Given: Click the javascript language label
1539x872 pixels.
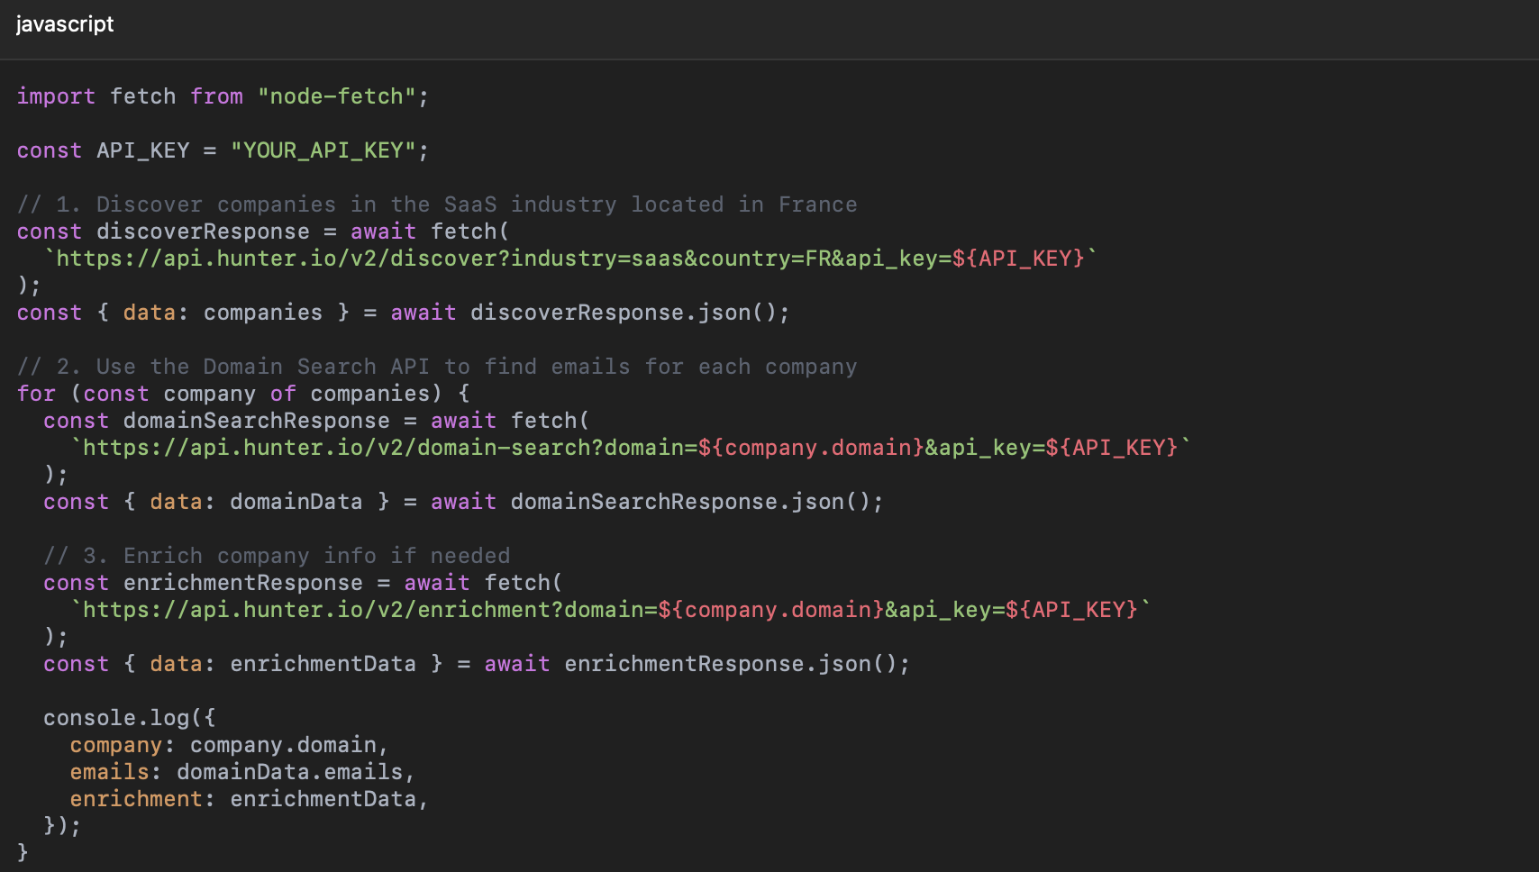Looking at the screenshot, I should point(65,24).
